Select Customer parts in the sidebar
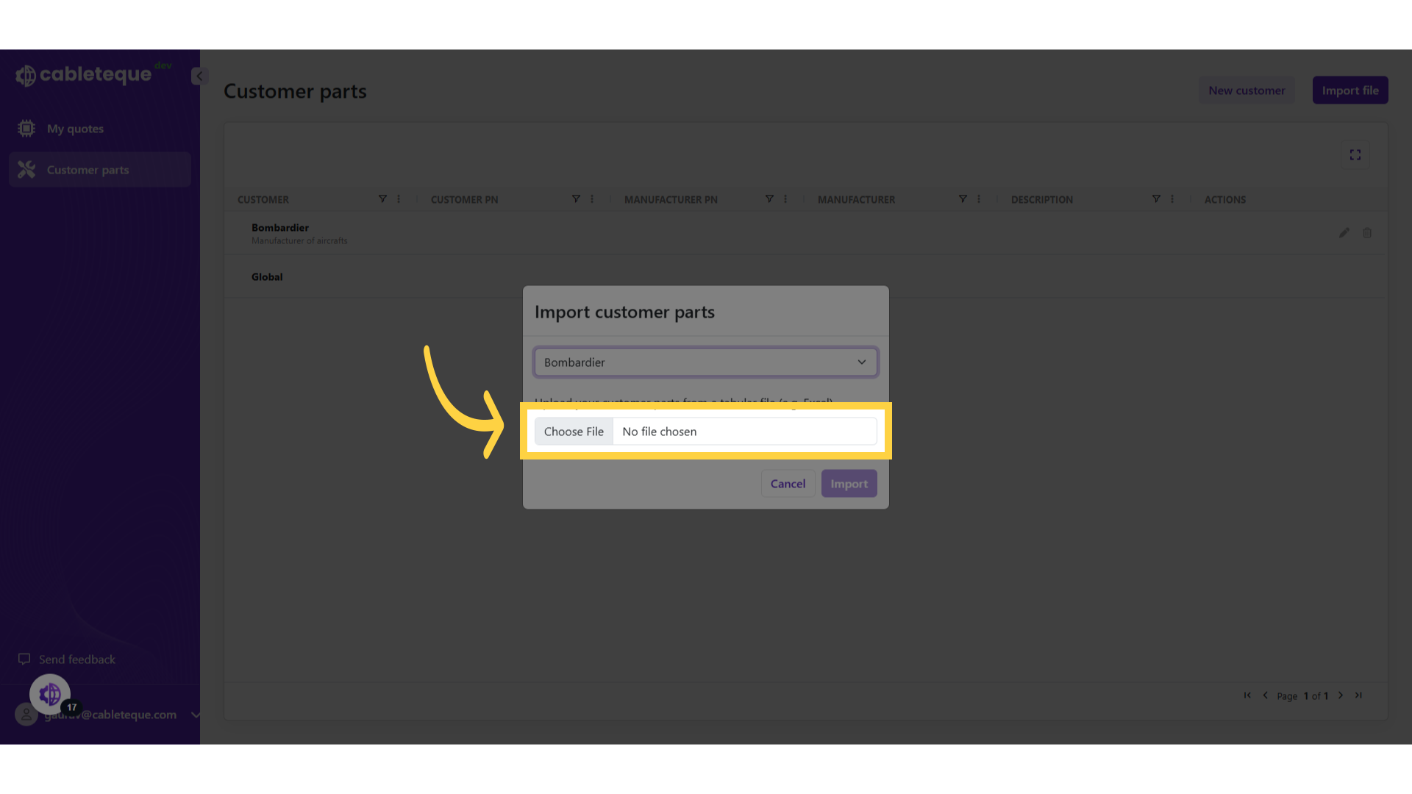 coord(87,169)
